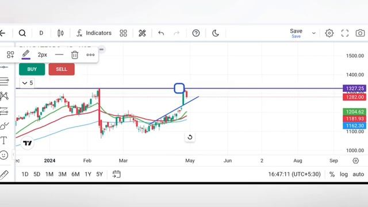Toggle percent scale mode
Screen dimensions: 368x207
332,174
